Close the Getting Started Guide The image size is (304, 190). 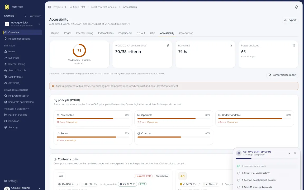(295, 153)
